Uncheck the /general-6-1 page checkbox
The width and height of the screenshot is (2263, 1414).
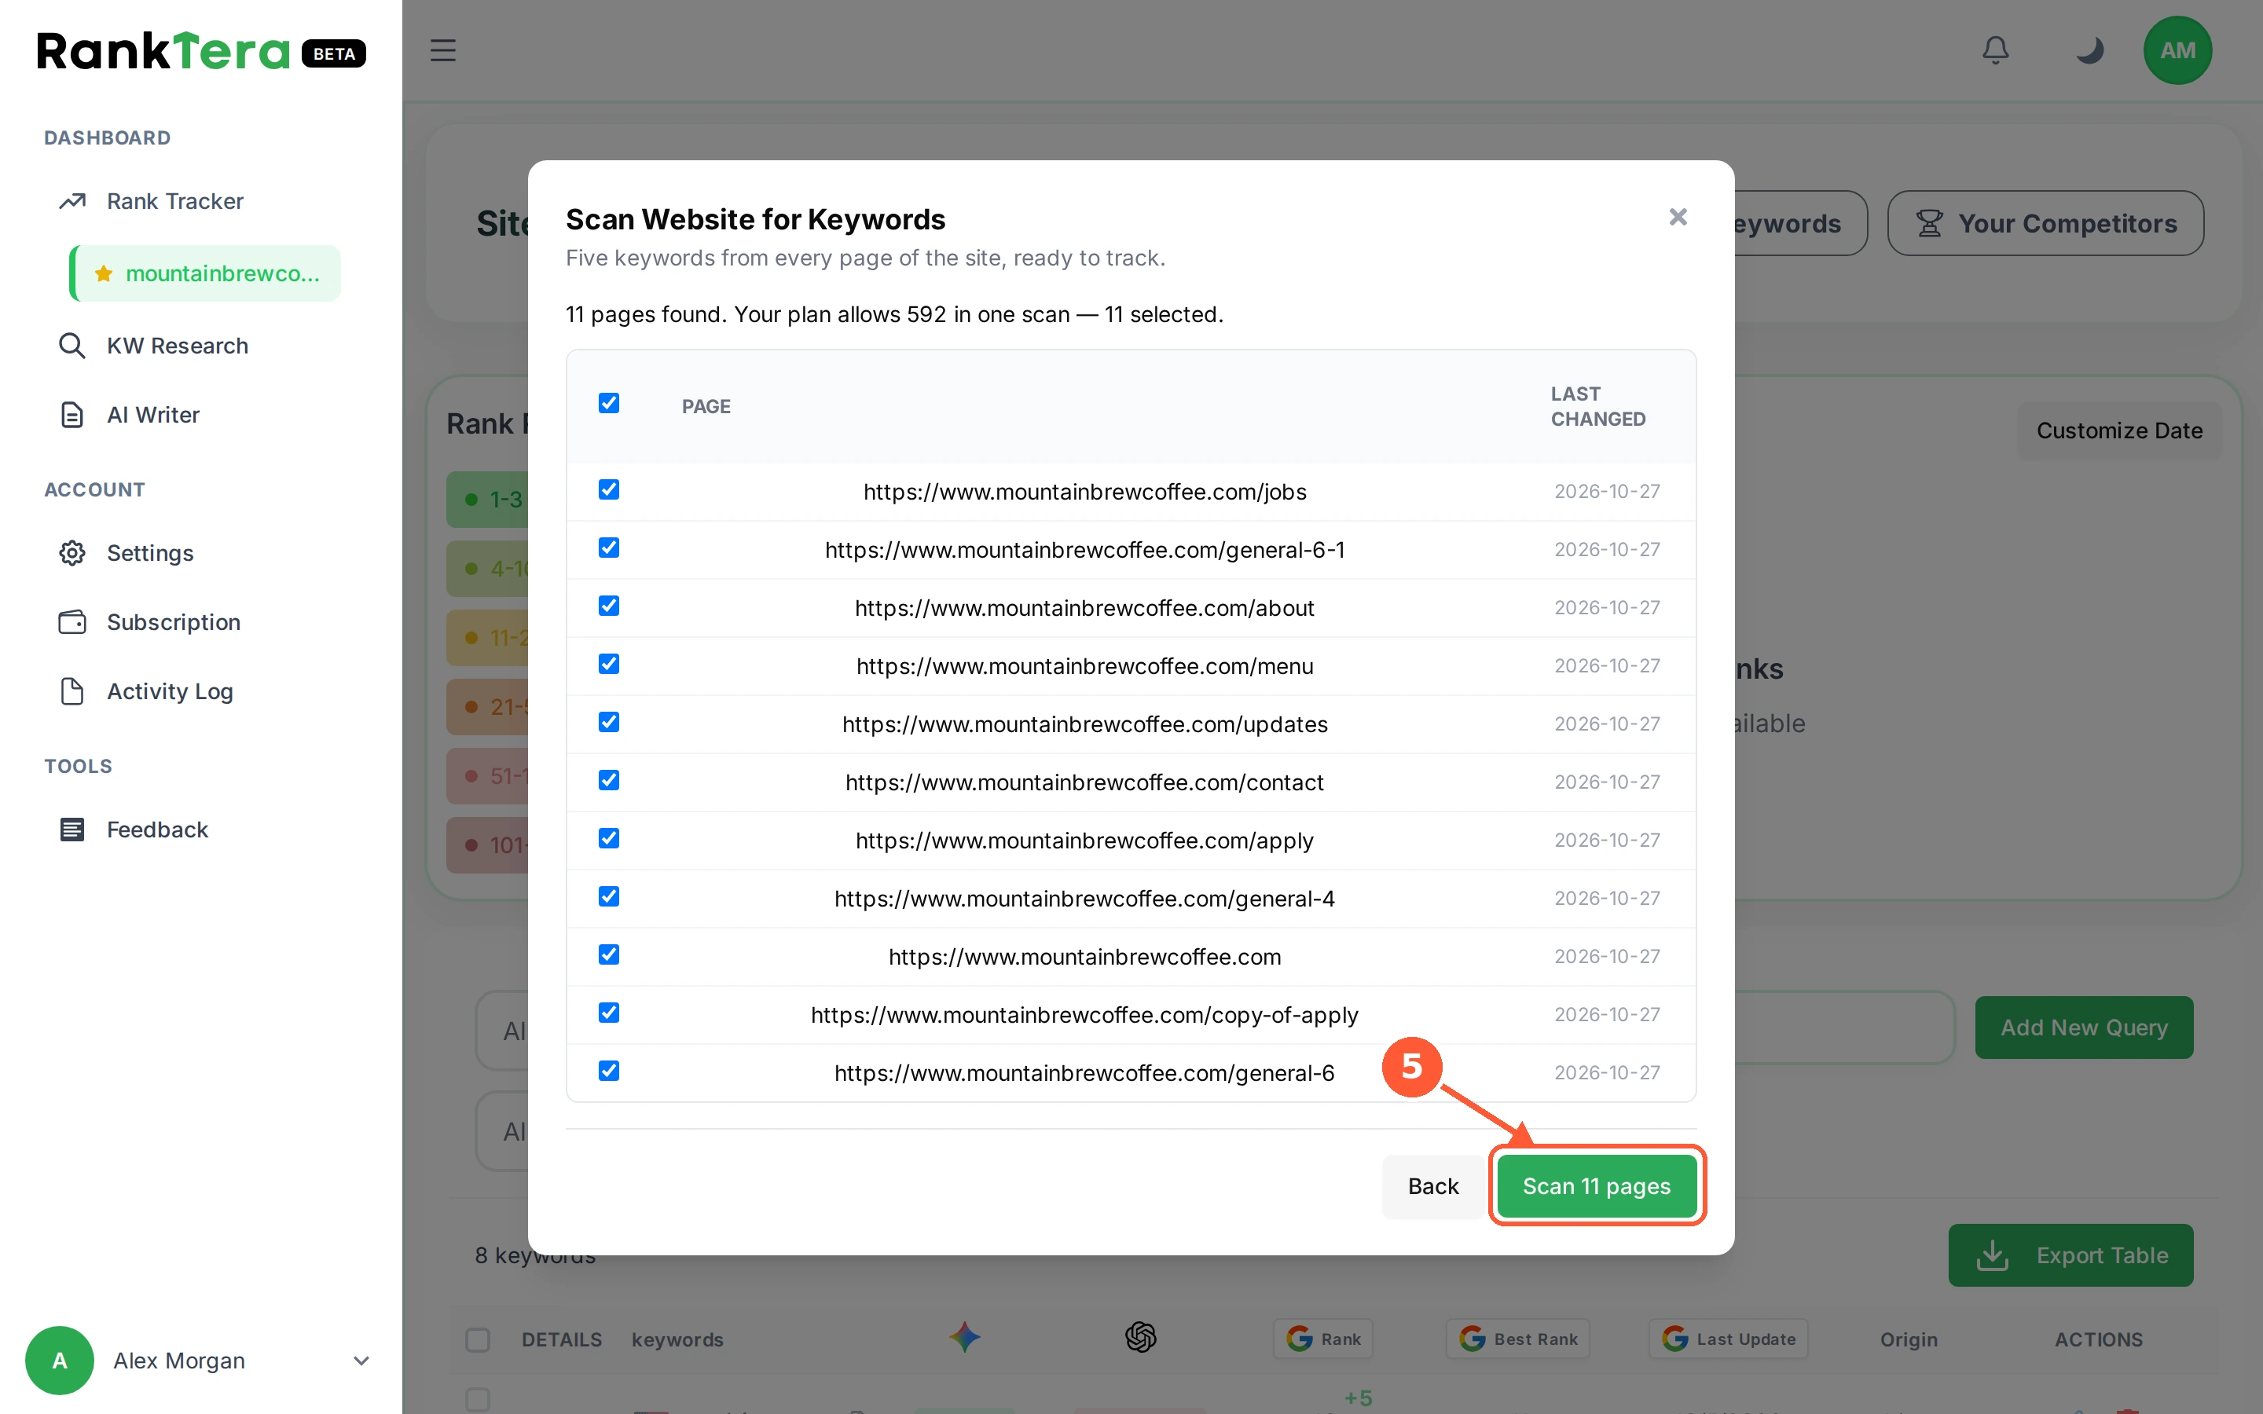609,548
